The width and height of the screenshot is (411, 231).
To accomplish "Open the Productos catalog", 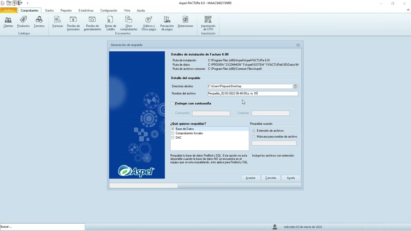I will (x=23, y=22).
